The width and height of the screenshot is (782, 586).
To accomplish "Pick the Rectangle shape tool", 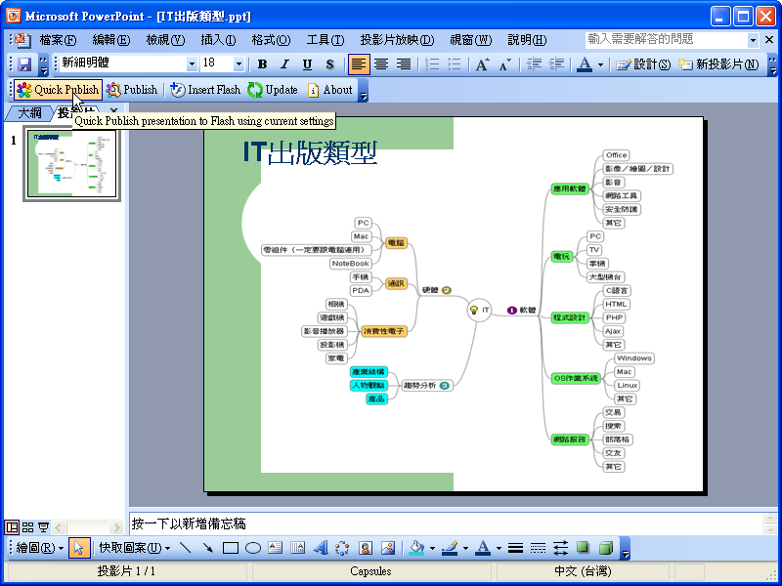I will click(231, 548).
